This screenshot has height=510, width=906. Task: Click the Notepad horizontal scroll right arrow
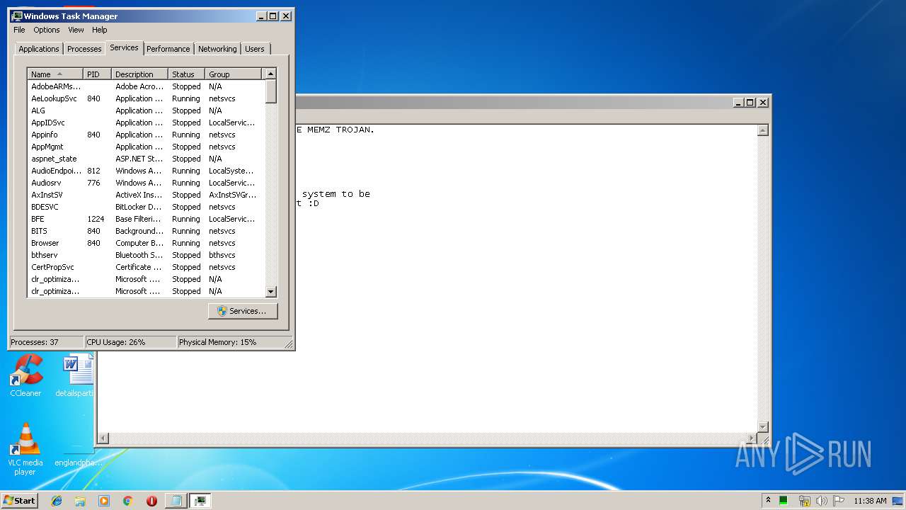point(751,438)
